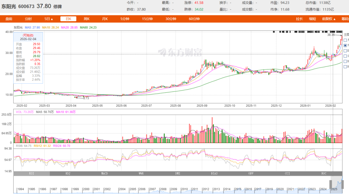
Task: Click the 总市值 1138亿 value
Action: 325,3
